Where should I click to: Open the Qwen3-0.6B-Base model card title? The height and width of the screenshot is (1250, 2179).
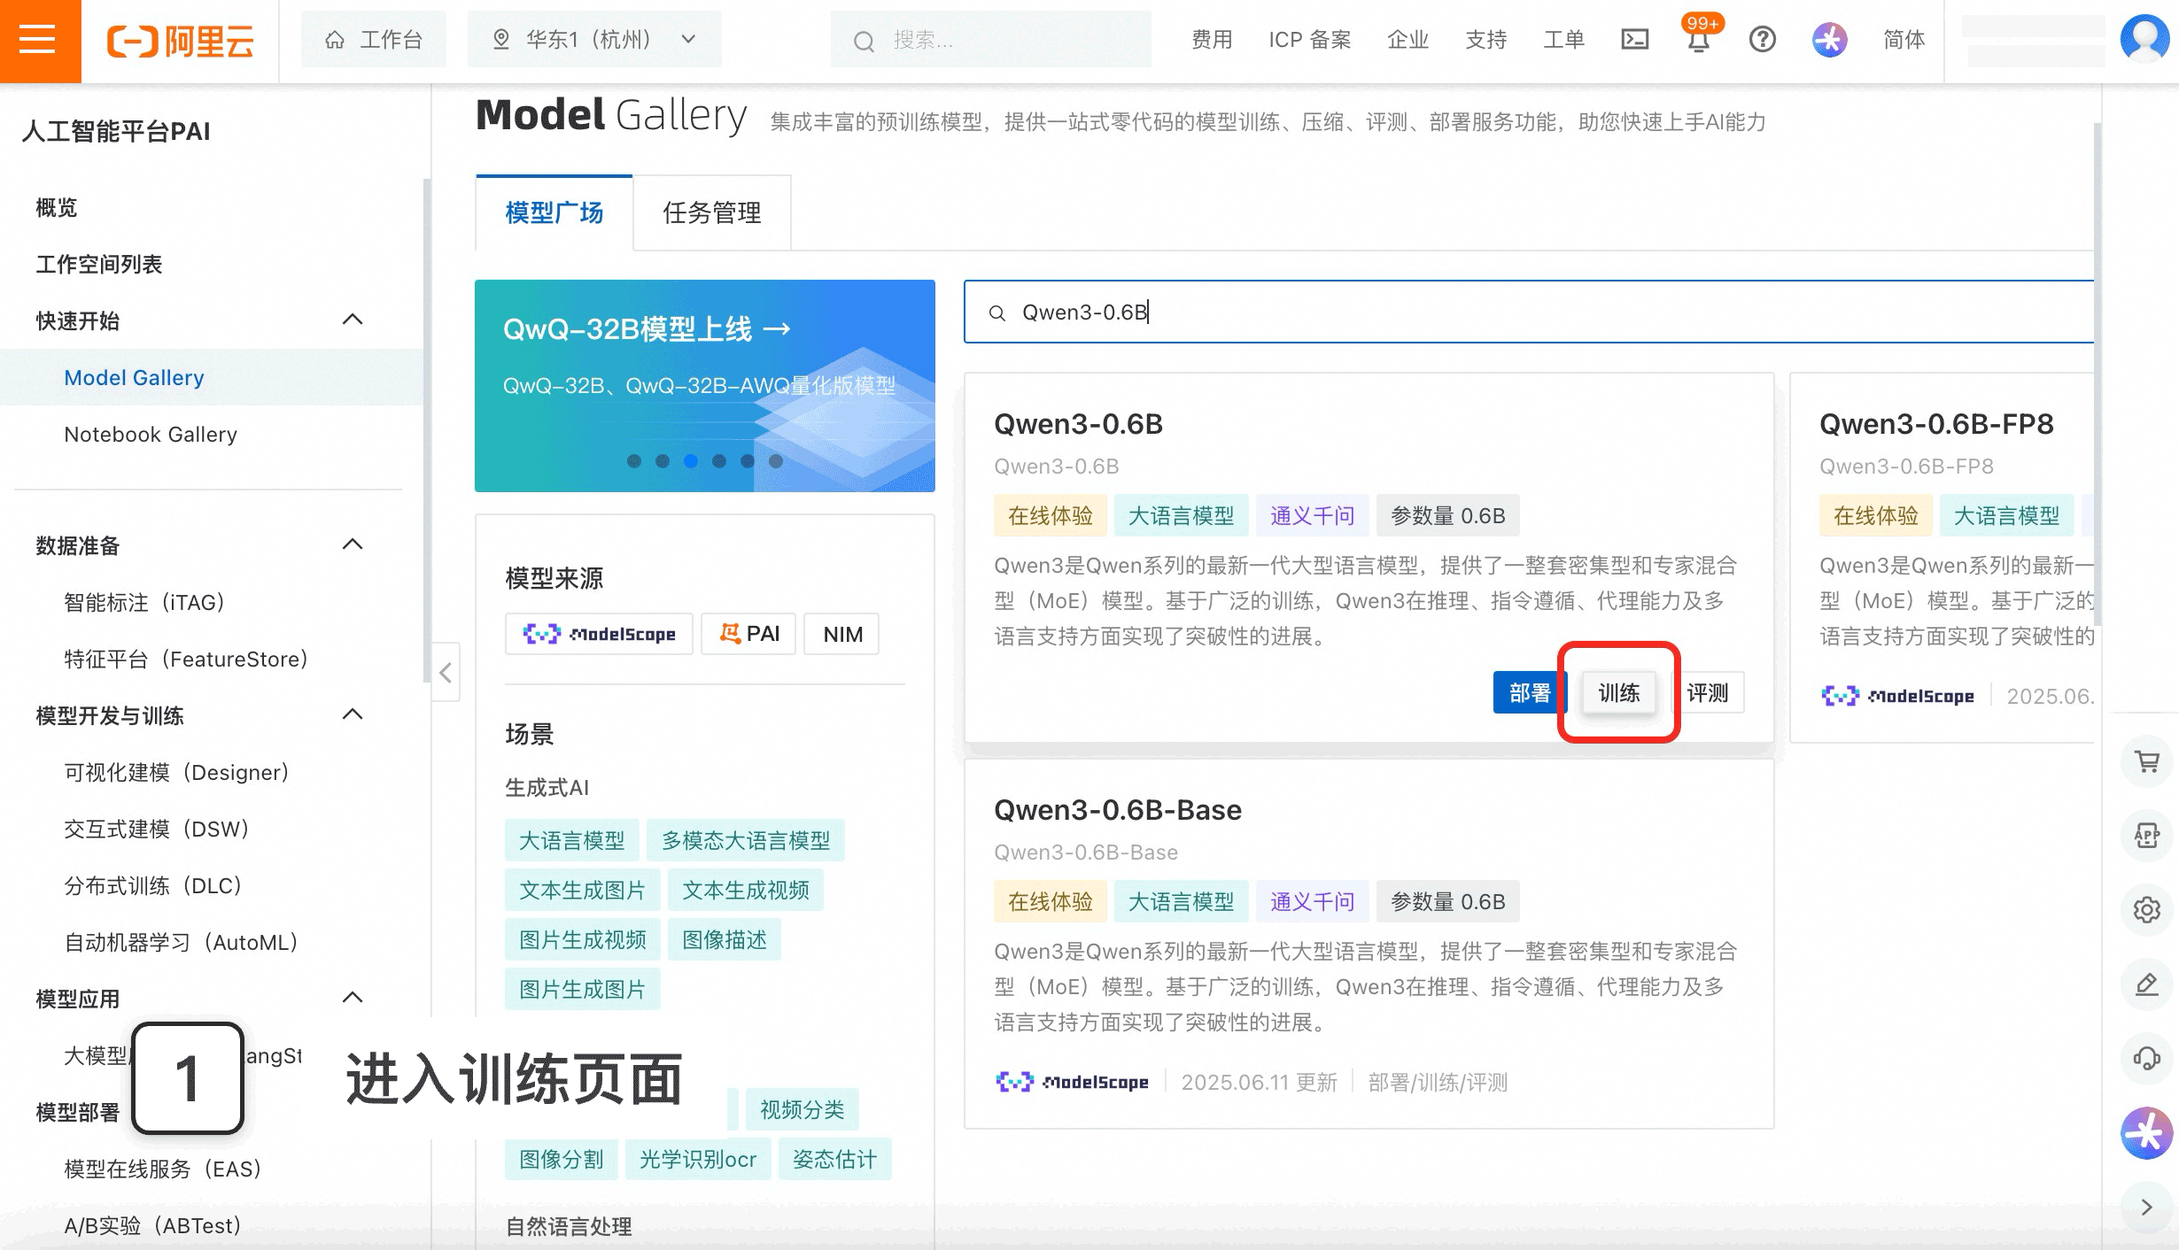click(1118, 810)
